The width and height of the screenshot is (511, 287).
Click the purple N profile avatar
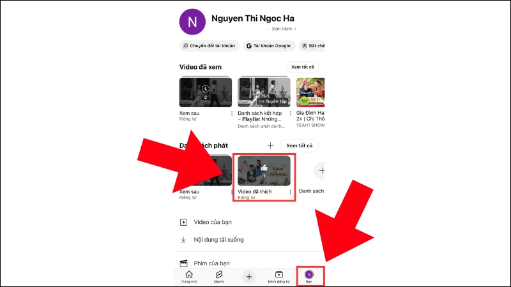(191, 22)
